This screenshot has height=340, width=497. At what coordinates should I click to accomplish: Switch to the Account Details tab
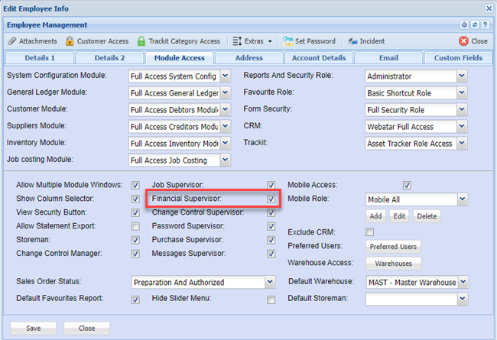click(318, 57)
